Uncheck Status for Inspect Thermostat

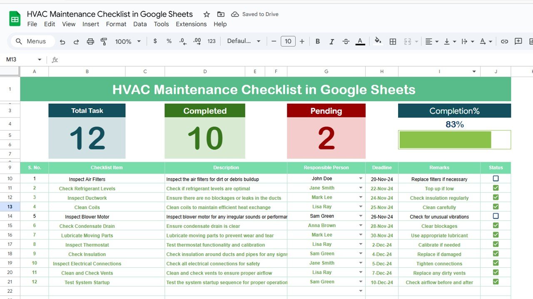pos(496,244)
